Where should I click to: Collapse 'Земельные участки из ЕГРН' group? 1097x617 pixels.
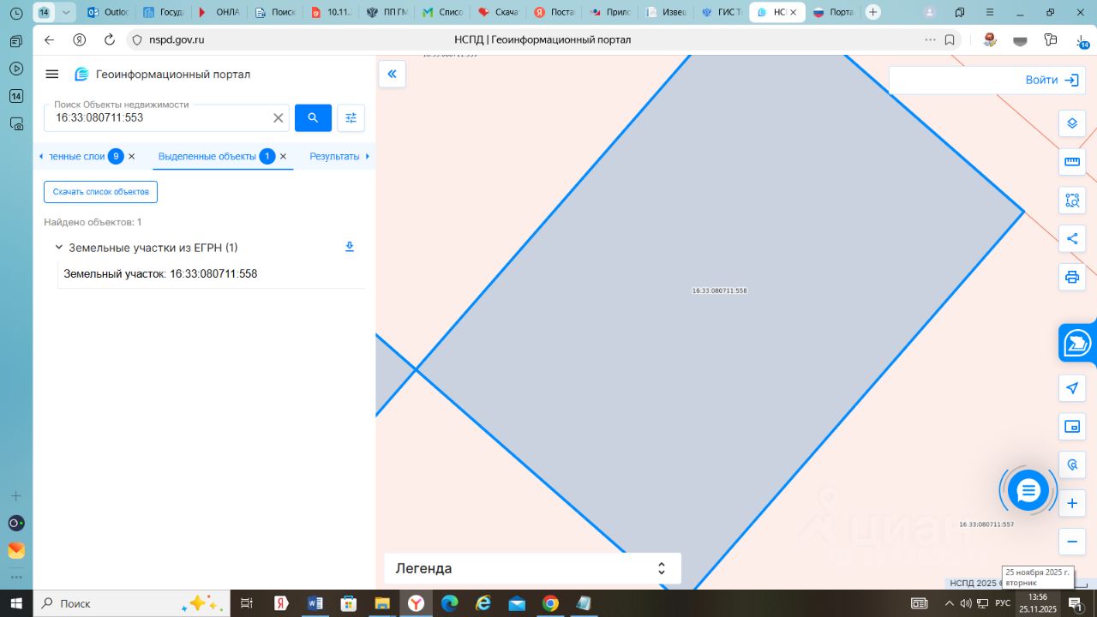(x=59, y=248)
